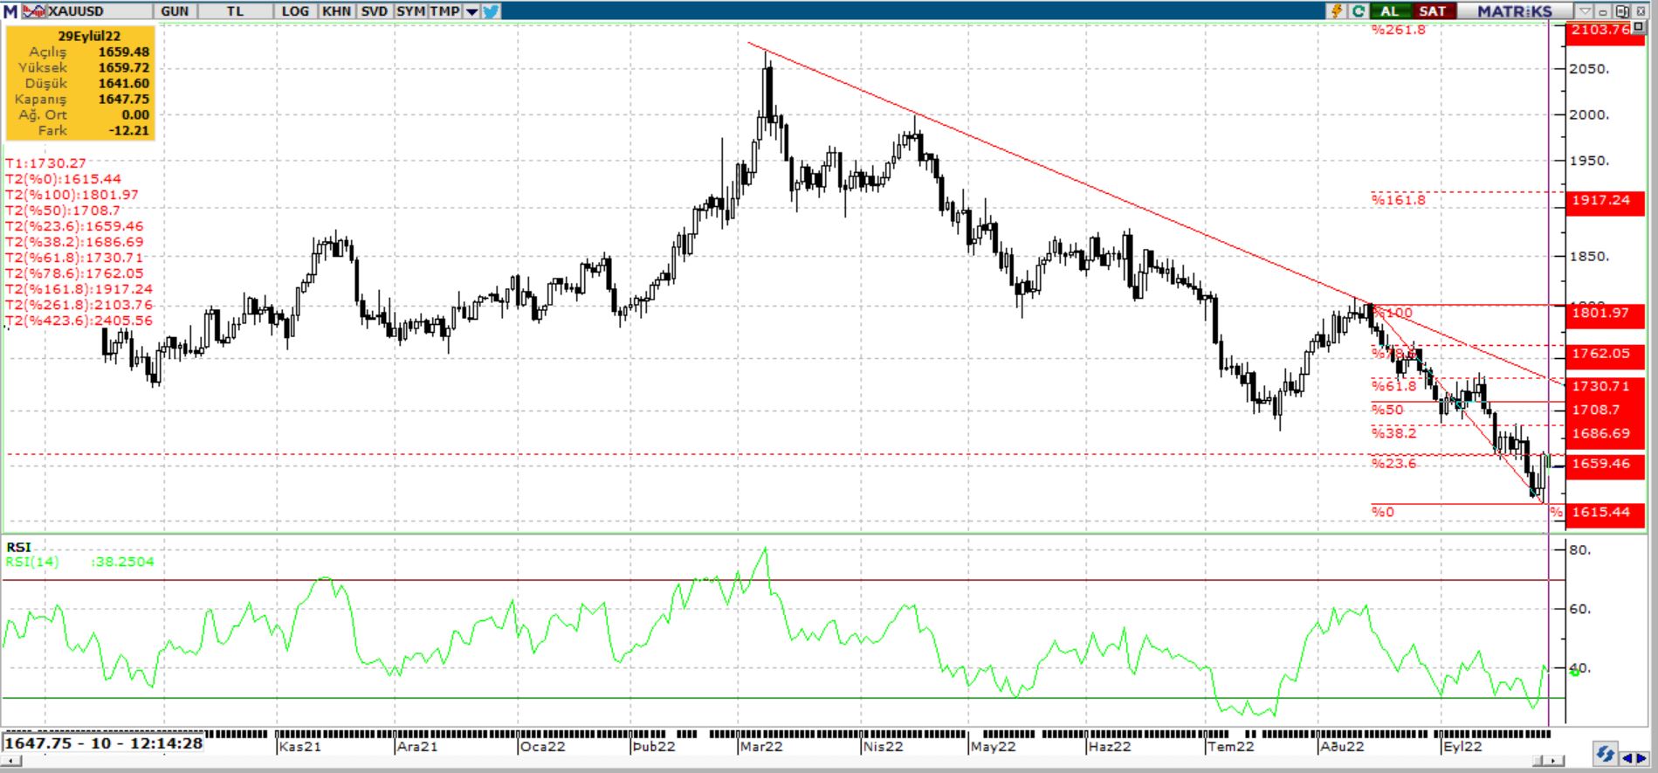This screenshot has height=773, width=1658.
Task: Click the horizontal scrollbar left arrow
Action: [10, 760]
